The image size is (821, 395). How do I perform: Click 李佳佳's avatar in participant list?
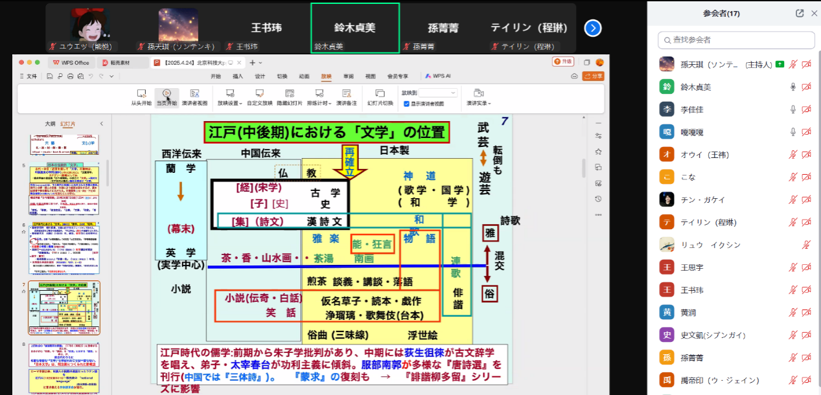pyautogui.click(x=667, y=109)
